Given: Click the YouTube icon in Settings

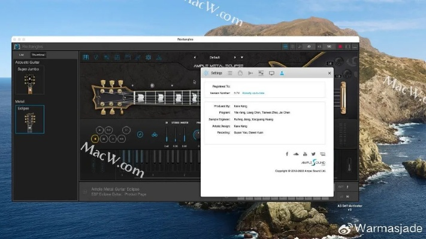Looking at the screenshot, I should (x=305, y=154).
